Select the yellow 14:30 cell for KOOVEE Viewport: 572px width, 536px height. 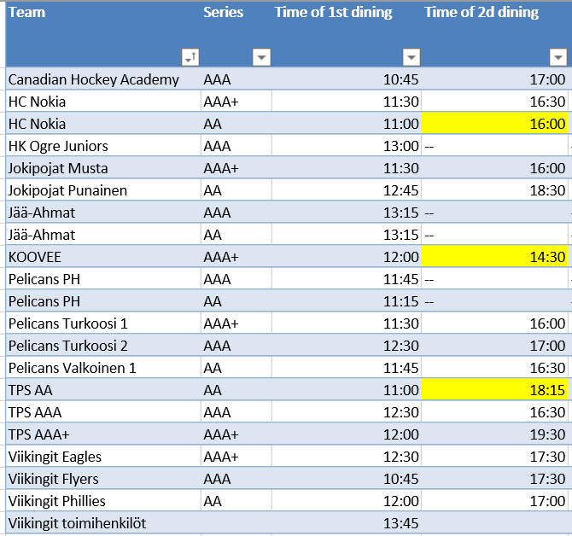pos(494,257)
